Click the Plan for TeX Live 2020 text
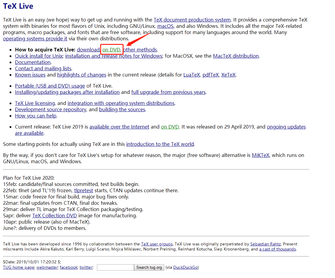 coord(29,178)
